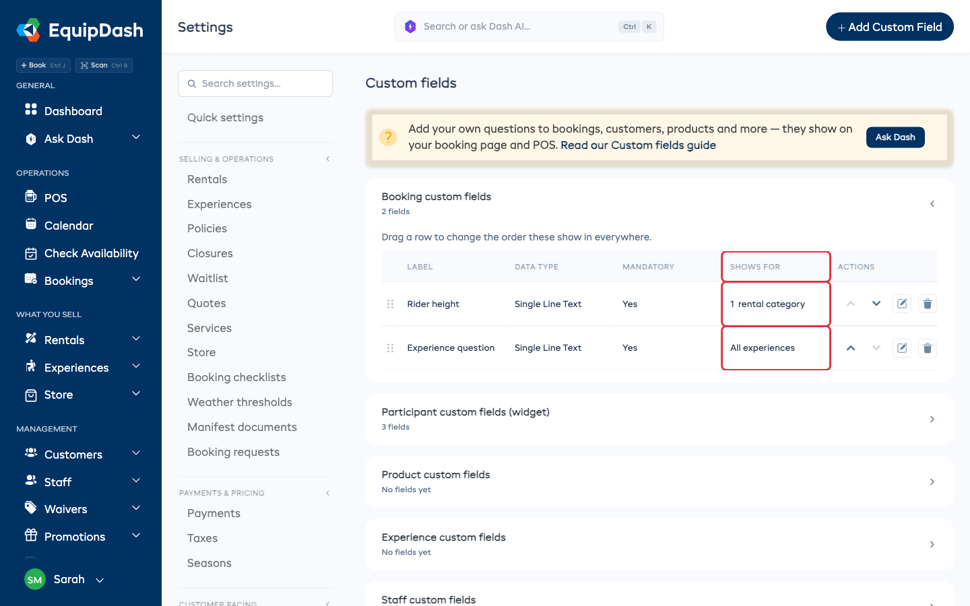The width and height of the screenshot is (970, 606).
Task: Delete the Experience question field
Action: (928, 348)
